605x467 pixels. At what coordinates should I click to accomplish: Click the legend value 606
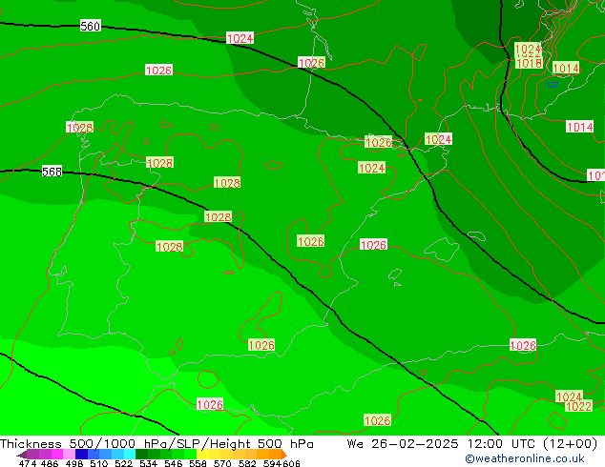point(291,463)
